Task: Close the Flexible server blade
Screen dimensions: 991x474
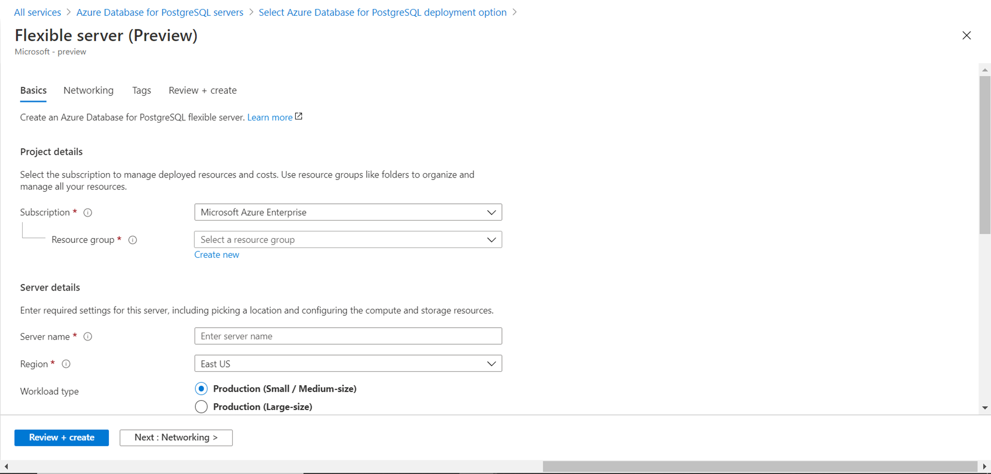Action: click(x=966, y=36)
